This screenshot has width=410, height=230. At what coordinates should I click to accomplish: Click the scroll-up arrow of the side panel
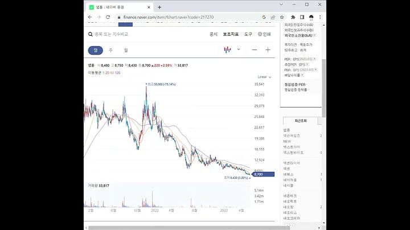pos(324,25)
